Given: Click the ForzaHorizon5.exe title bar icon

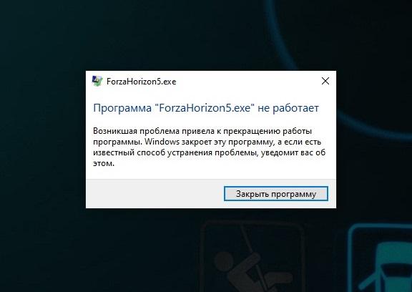Looking at the screenshot, I should 97,81.
